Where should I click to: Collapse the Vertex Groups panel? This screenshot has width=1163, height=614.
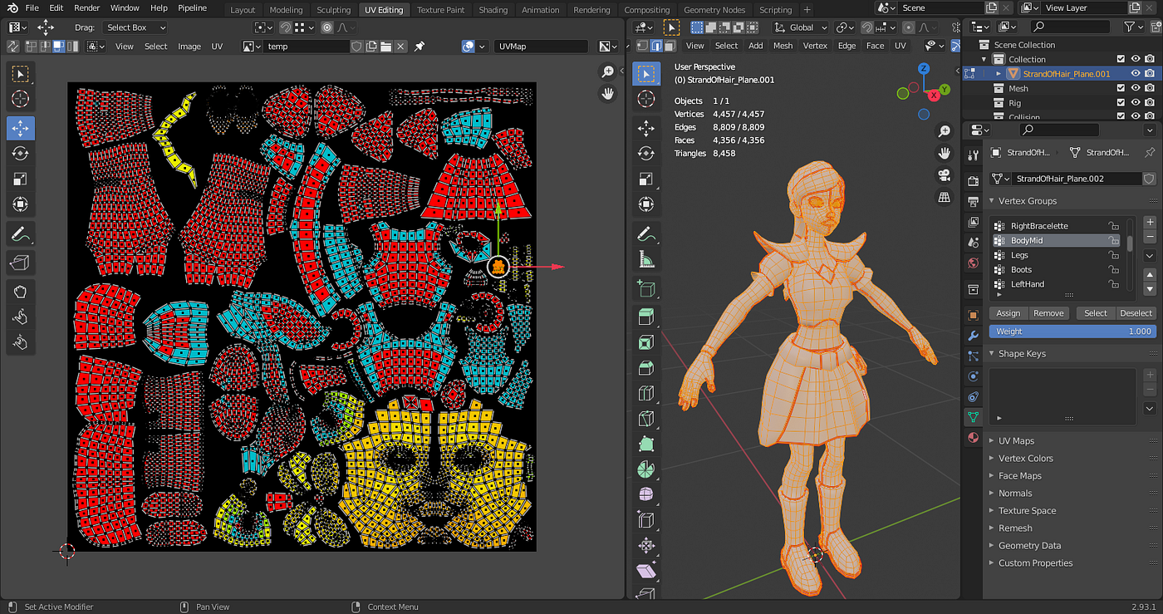(991, 201)
